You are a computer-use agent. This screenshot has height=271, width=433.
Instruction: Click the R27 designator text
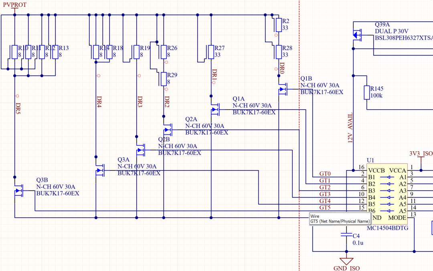pos(220,48)
